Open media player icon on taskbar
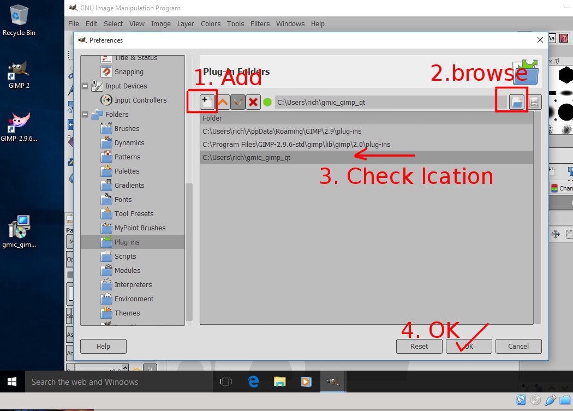The width and height of the screenshot is (573, 411). pos(306,382)
